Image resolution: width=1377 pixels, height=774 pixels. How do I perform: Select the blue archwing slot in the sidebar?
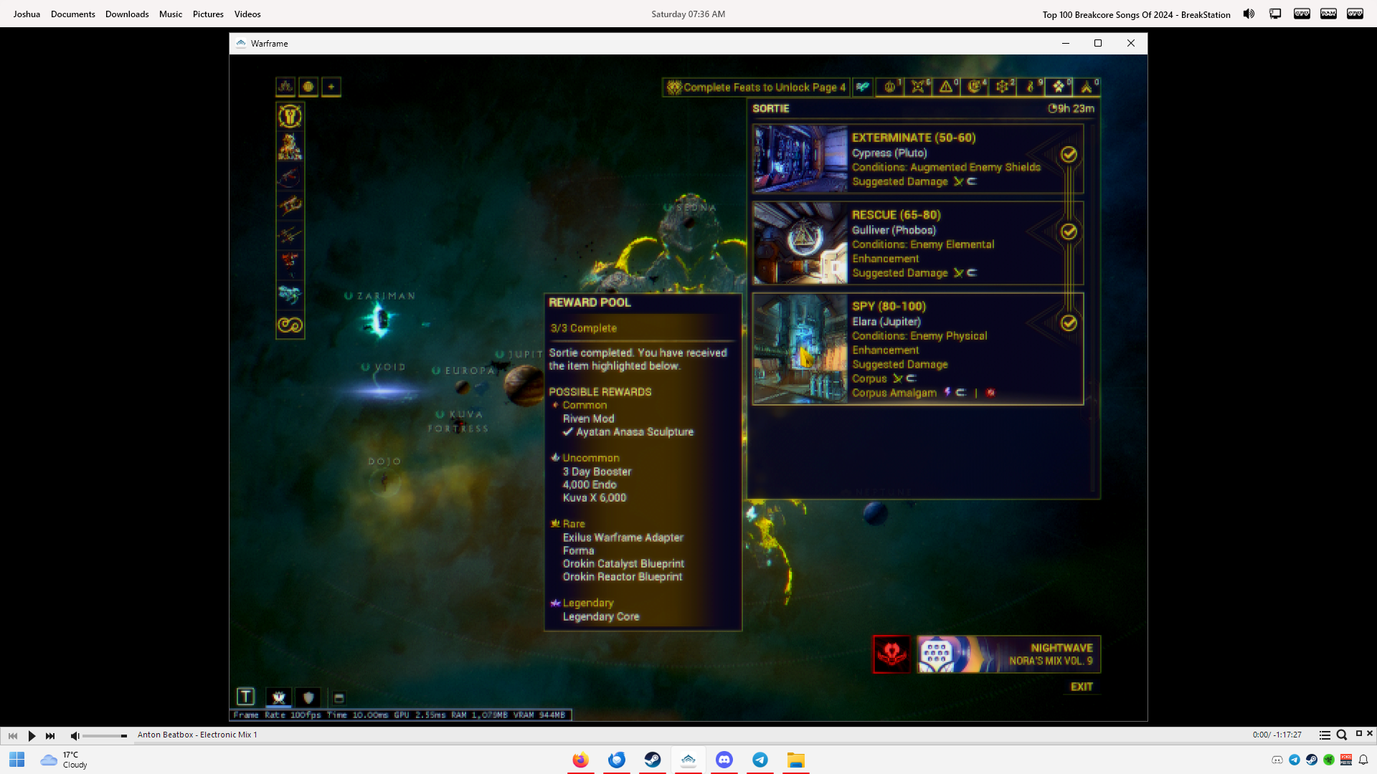point(290,295)
